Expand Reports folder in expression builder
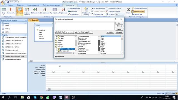The width and height of the screenshot is (178, 100). pyautogui.click(x=56, y=45)
